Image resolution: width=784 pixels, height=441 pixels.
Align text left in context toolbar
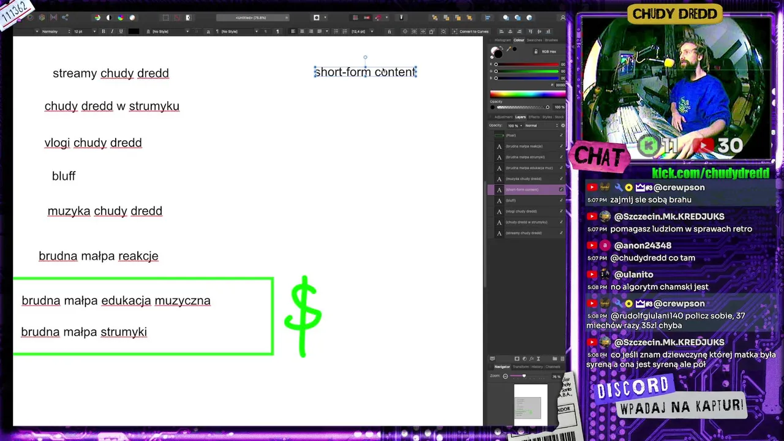pyautogui.click(x=293, y=31)
